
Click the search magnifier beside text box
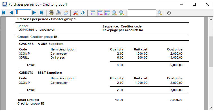point(159,13)
